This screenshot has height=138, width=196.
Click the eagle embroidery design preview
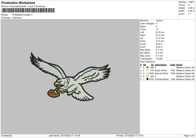pos(70,76)
